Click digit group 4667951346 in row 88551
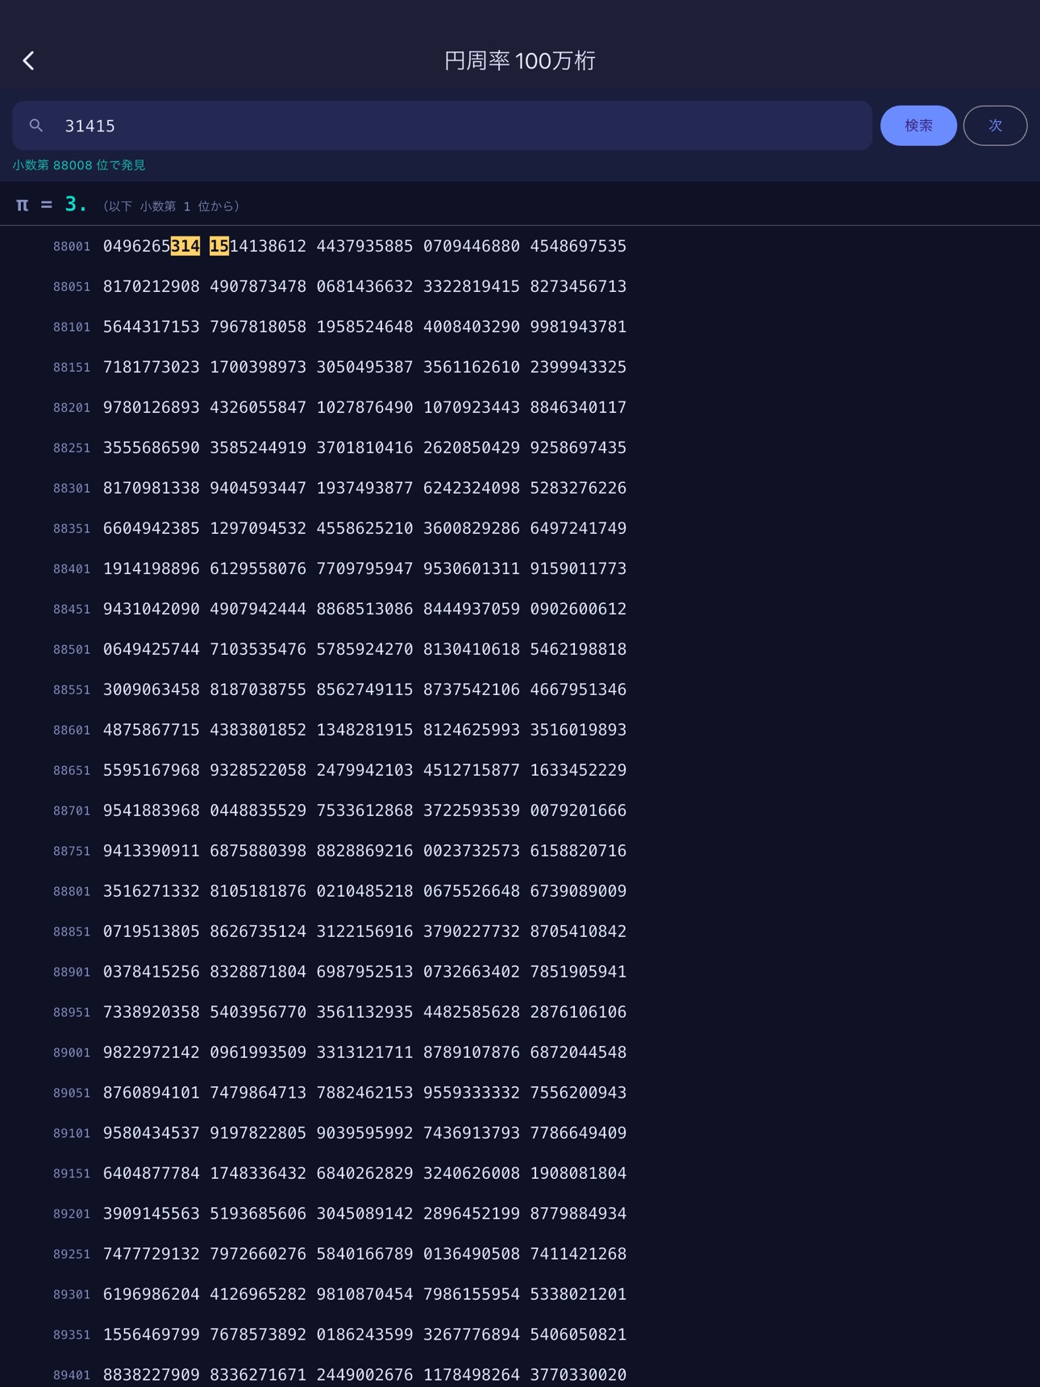Screen dimensions: 1040x1387 578,689
